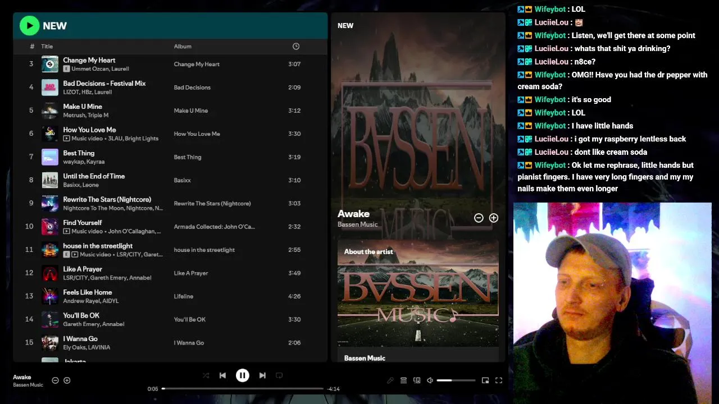Open Feels Like Home cover thumbnail
Image resolution: width=719 pixels, height=404 pixels.
[x=50, y=296]
